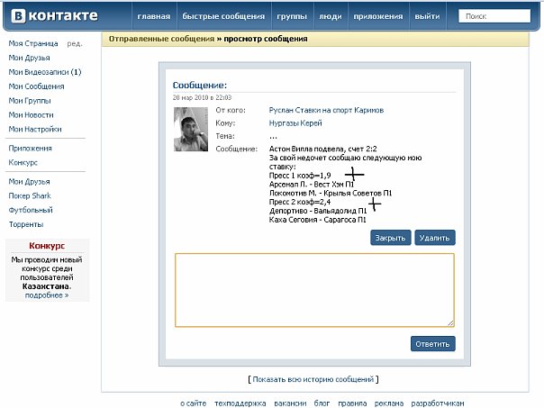
Task: Click выйти to log out
Action: 426,17
